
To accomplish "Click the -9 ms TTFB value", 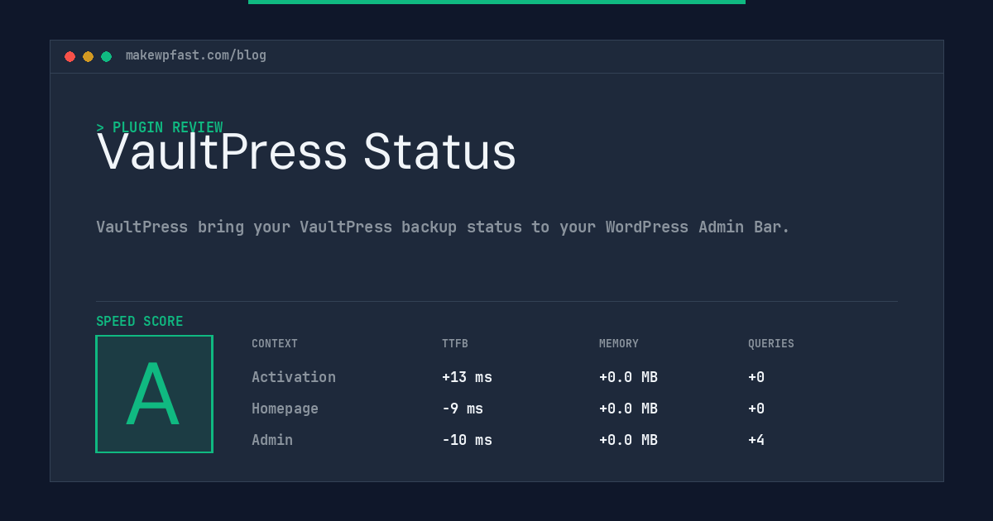I will [x=463, y=409].
